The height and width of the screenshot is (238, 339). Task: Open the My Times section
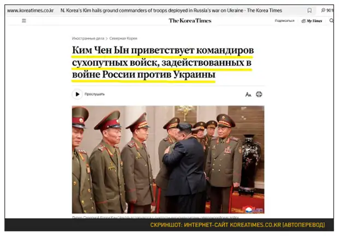[x=312, y=21]
